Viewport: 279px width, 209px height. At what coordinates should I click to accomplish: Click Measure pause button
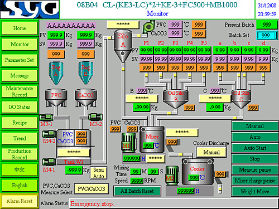255,169
